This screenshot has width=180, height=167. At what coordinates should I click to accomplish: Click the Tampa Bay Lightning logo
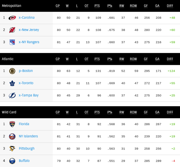(x=12, y=95)
